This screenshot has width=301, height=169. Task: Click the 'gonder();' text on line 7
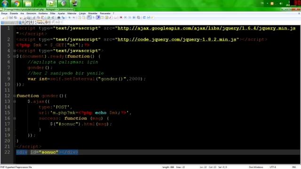pos(40,68)
